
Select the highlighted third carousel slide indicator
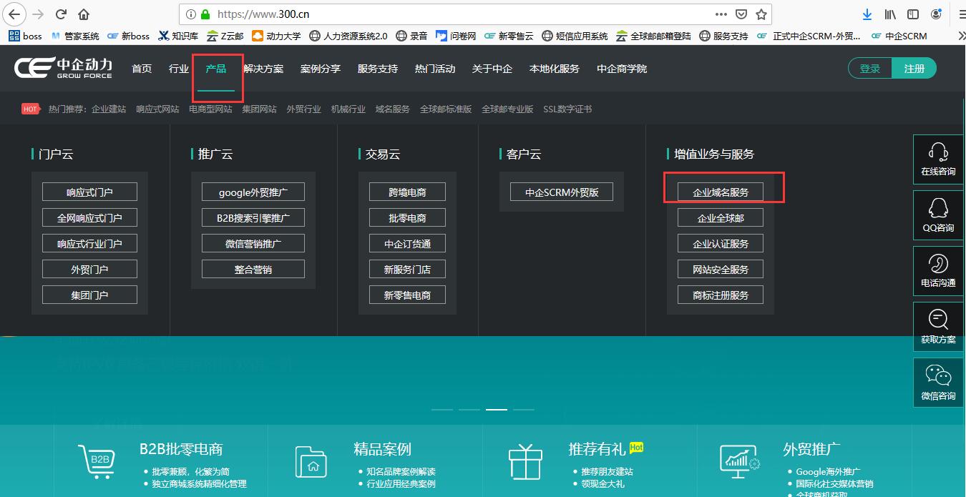(497, 410)
